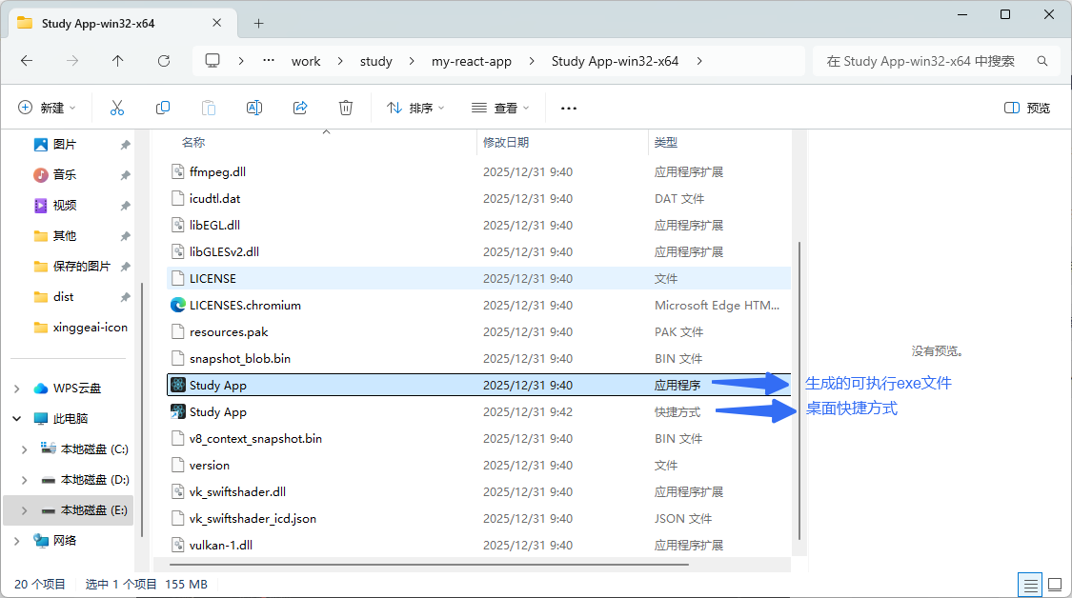This screenshot has width=1072, height=598.
Task: Open the 新建 new item dropdown
Action: point(47,108)
